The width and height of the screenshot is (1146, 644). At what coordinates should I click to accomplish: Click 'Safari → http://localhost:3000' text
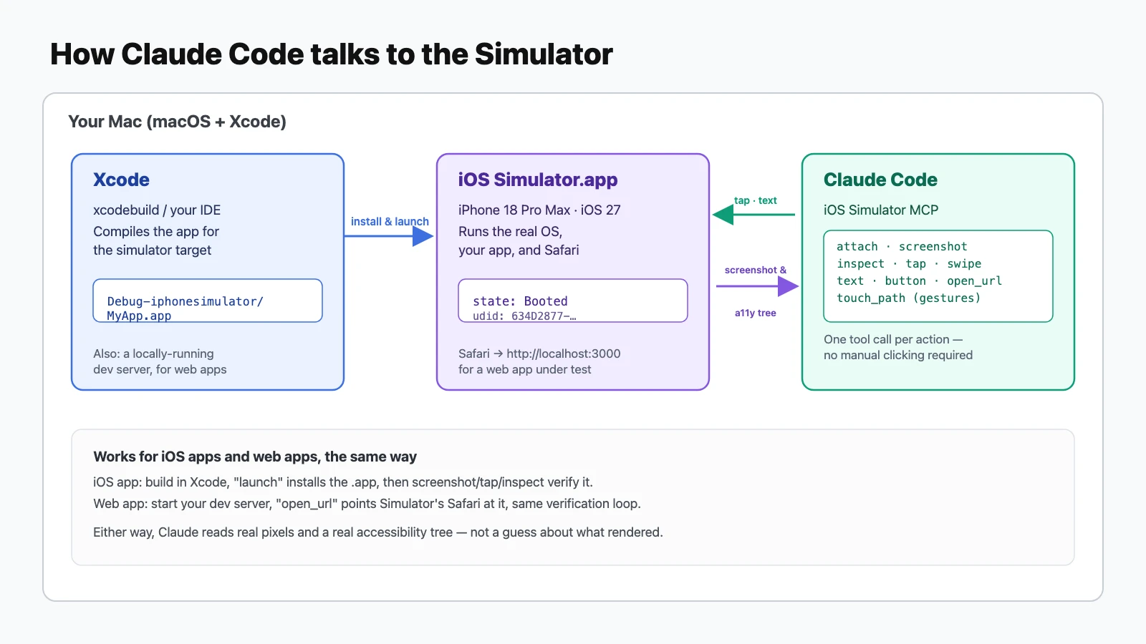[539, 353]
